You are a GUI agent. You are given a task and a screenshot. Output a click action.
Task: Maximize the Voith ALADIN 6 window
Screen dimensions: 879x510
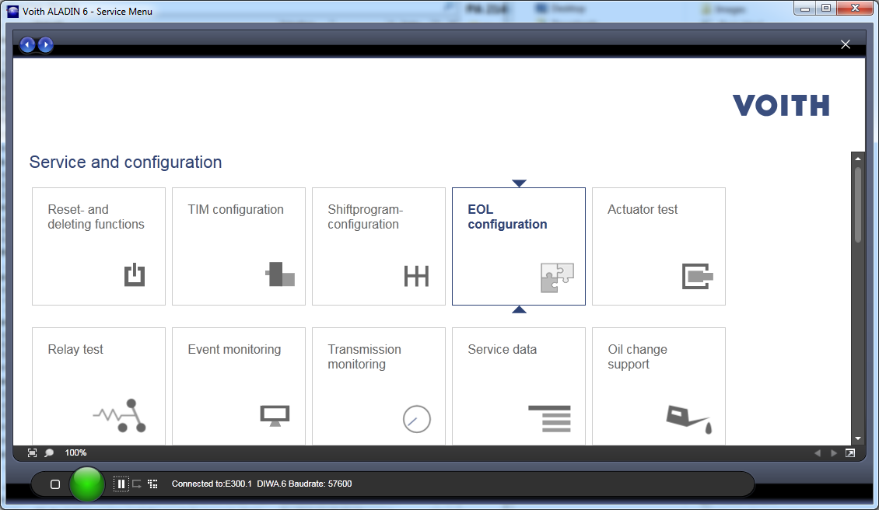pos(826,9)
